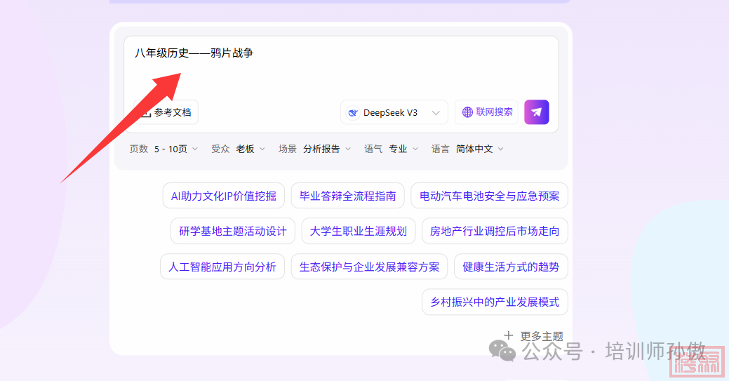Expand the 语气 专业 tone dropdown
This screenshot has height=381, width=729.
pyautogui.click(x=391, y=149)
